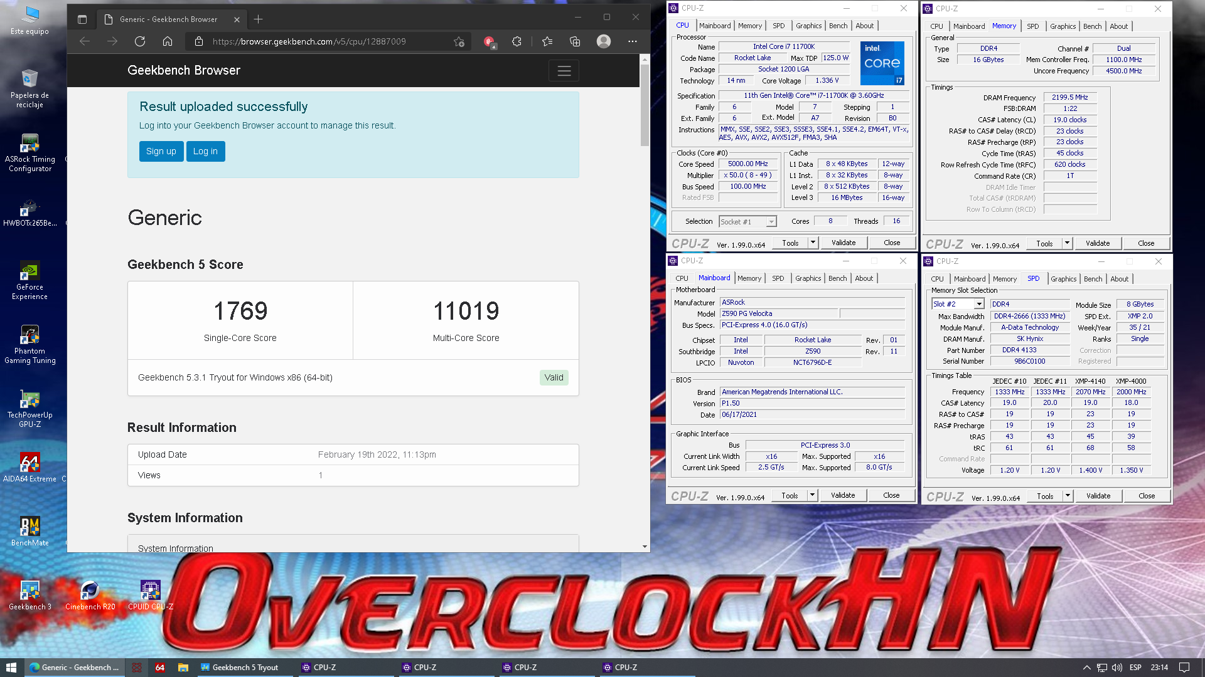The width and height of the screenshot is (1205, 677).
Task: Click the browser Back arrow
Action: pos(85,41)
